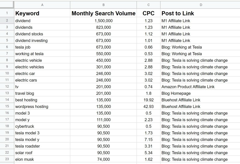Viewport: 240px width, 164px height.
Task: Select row 1 header number
Action: tap(7, 13)
